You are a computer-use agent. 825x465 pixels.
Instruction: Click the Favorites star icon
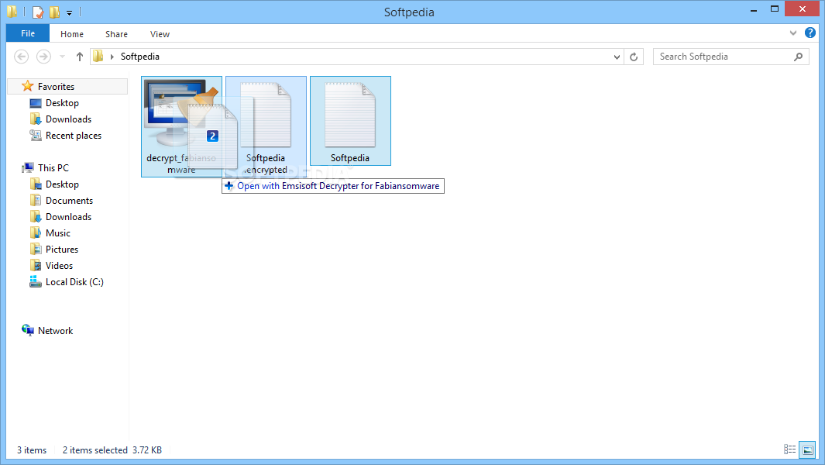pos(28,86)
